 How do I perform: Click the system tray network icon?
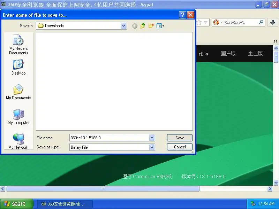tap(253, 204)
